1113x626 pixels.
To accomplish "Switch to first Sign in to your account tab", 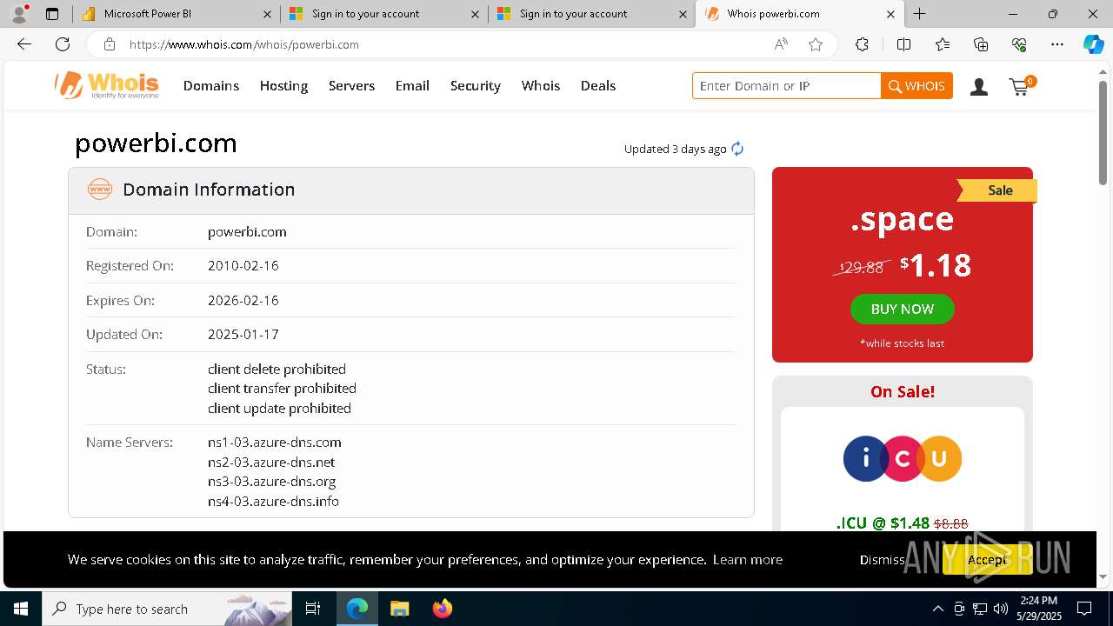I will pyautogui.click(x=384, y=14).
